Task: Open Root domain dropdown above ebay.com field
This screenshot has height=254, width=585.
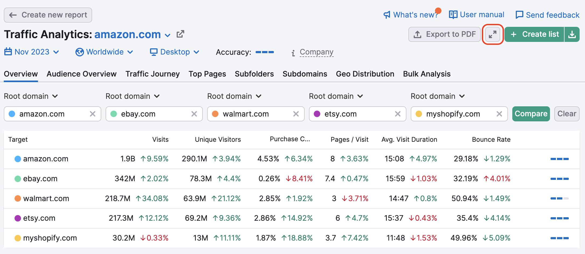Action: [x=133, y=96]
